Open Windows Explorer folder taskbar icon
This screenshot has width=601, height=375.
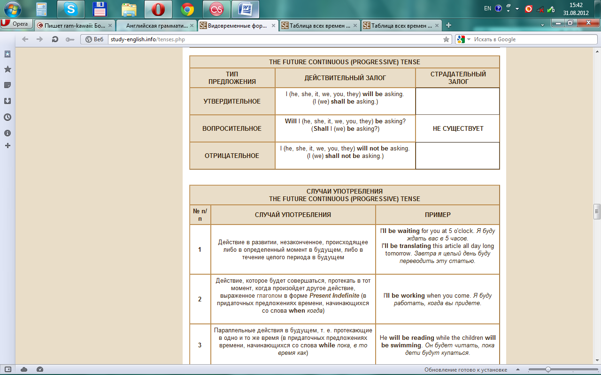tap(129, 9)
